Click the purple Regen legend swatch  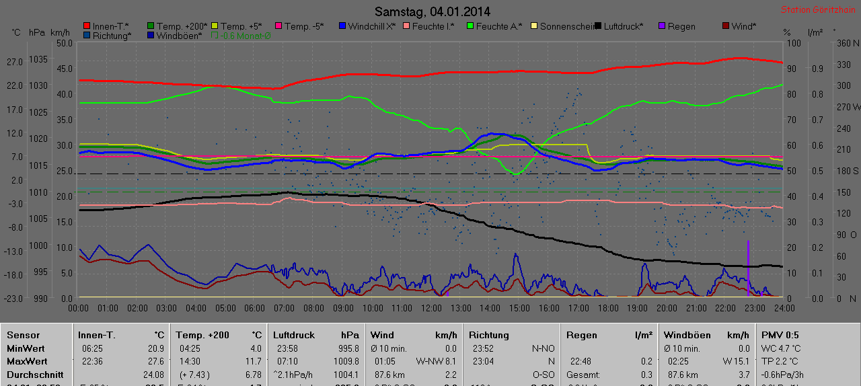[x=661, y=26]
